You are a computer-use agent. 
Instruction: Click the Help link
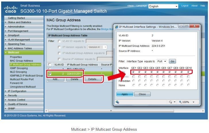click(x=202, y=6)
